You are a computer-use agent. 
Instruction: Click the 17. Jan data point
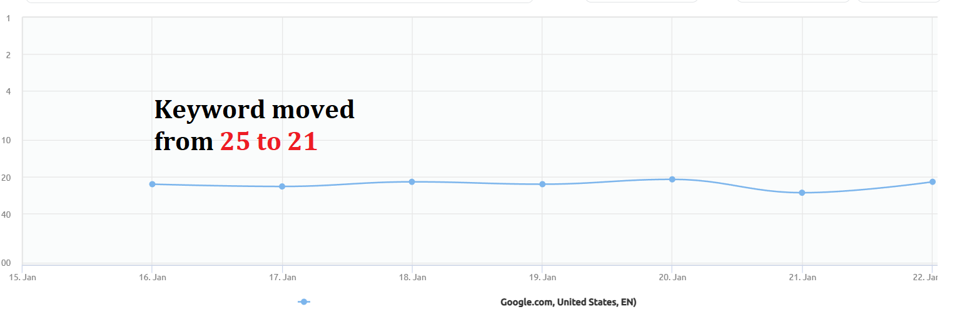point(282,186)
